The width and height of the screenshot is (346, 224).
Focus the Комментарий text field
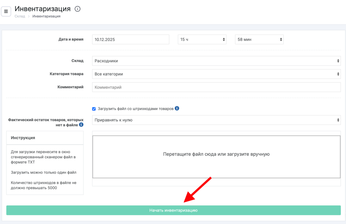216,87
